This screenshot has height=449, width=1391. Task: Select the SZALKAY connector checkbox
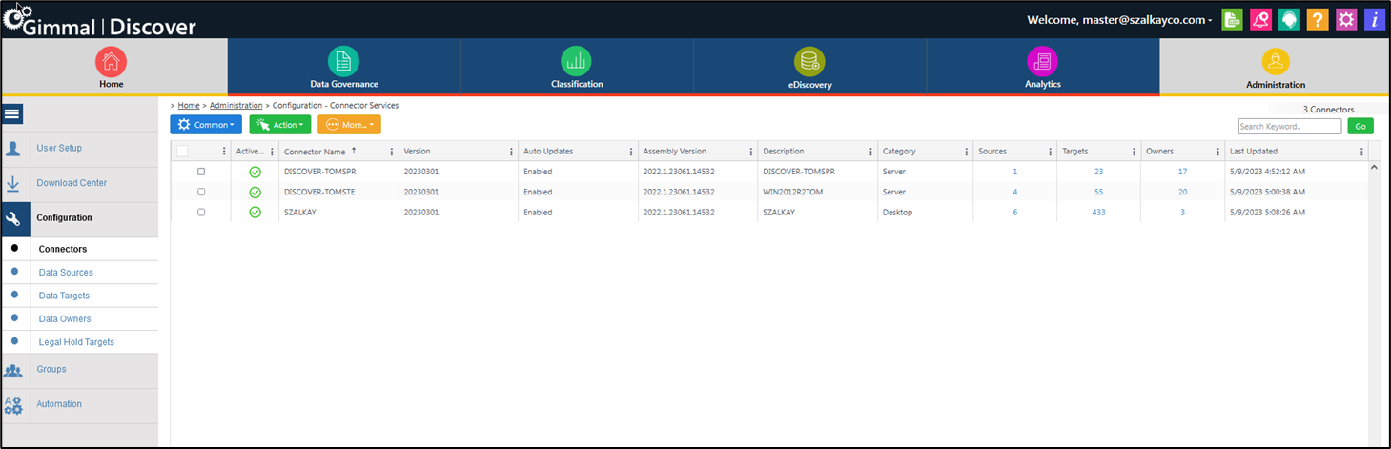(x=201, y=212)
